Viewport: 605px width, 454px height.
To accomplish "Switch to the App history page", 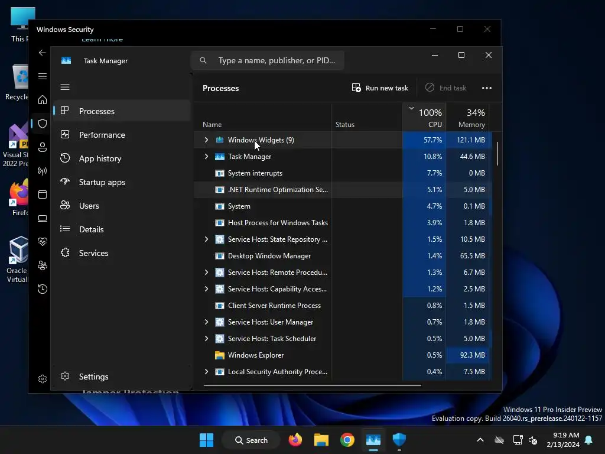I will click(x=122, y=158).
